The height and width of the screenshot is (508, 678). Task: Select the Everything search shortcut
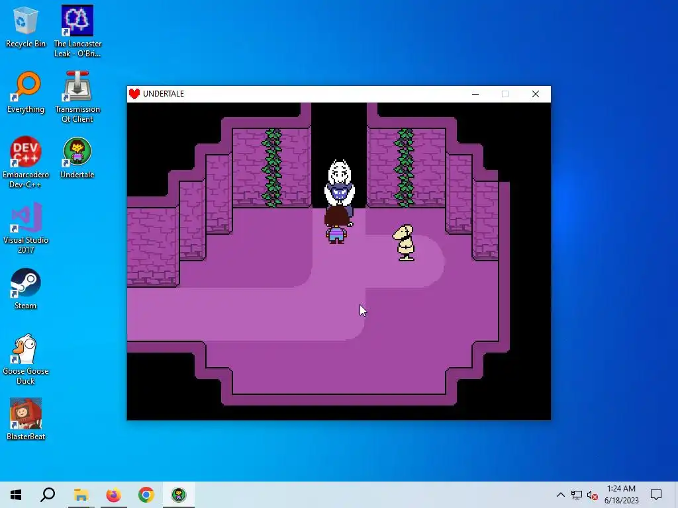pos(26,93)
